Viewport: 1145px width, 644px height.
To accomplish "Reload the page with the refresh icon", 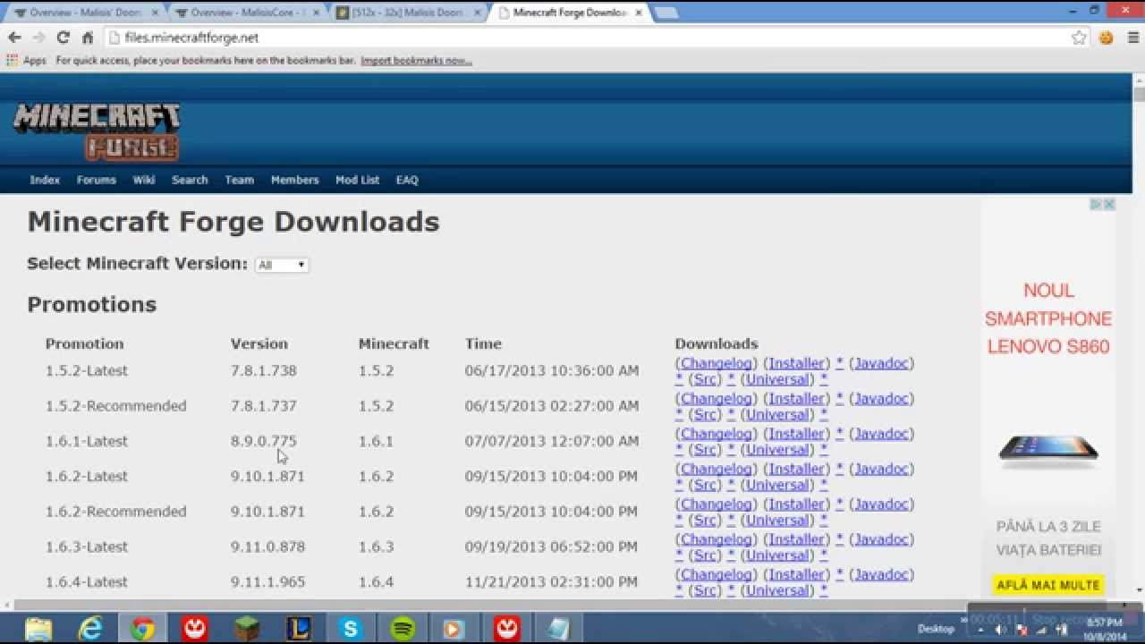I will click(63, 38).
